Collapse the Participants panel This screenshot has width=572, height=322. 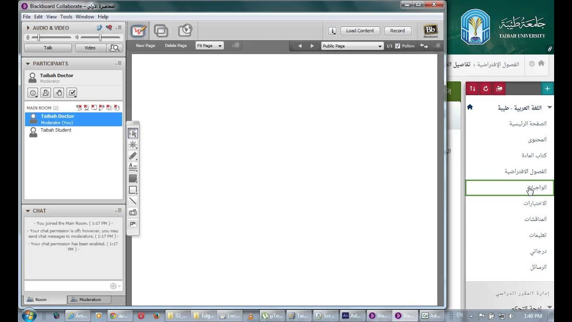(28, 64)
